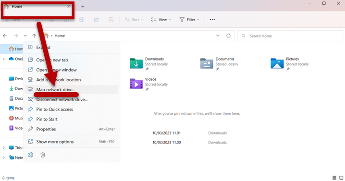Screen dimensions: 345x181
Task: Open in new tab menu item
Action: tap(72, 60)
